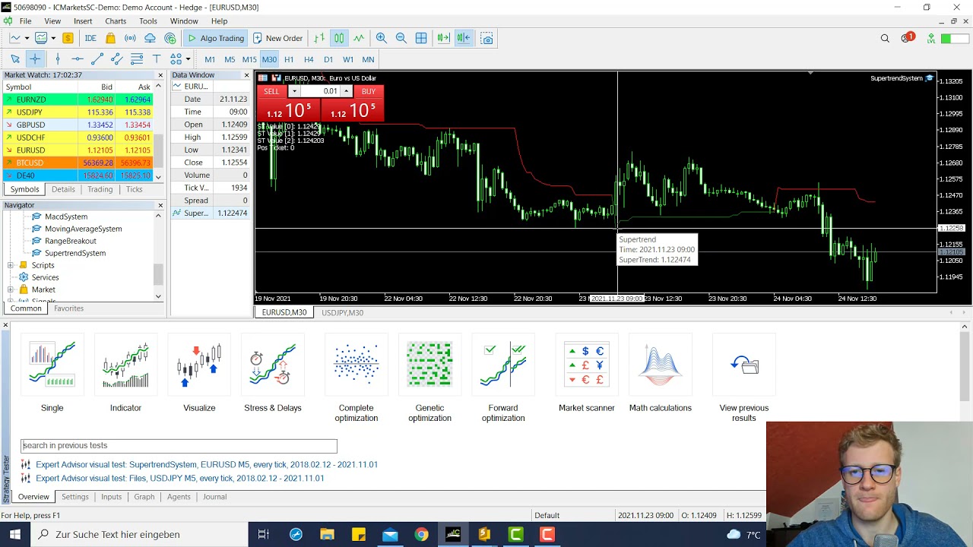Open the Market shopping bag icon
The height and width of the screenshot is (547, 973).
pos(111,38)
